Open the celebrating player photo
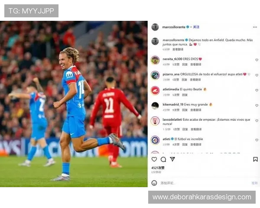 click(x=74, y=104)
